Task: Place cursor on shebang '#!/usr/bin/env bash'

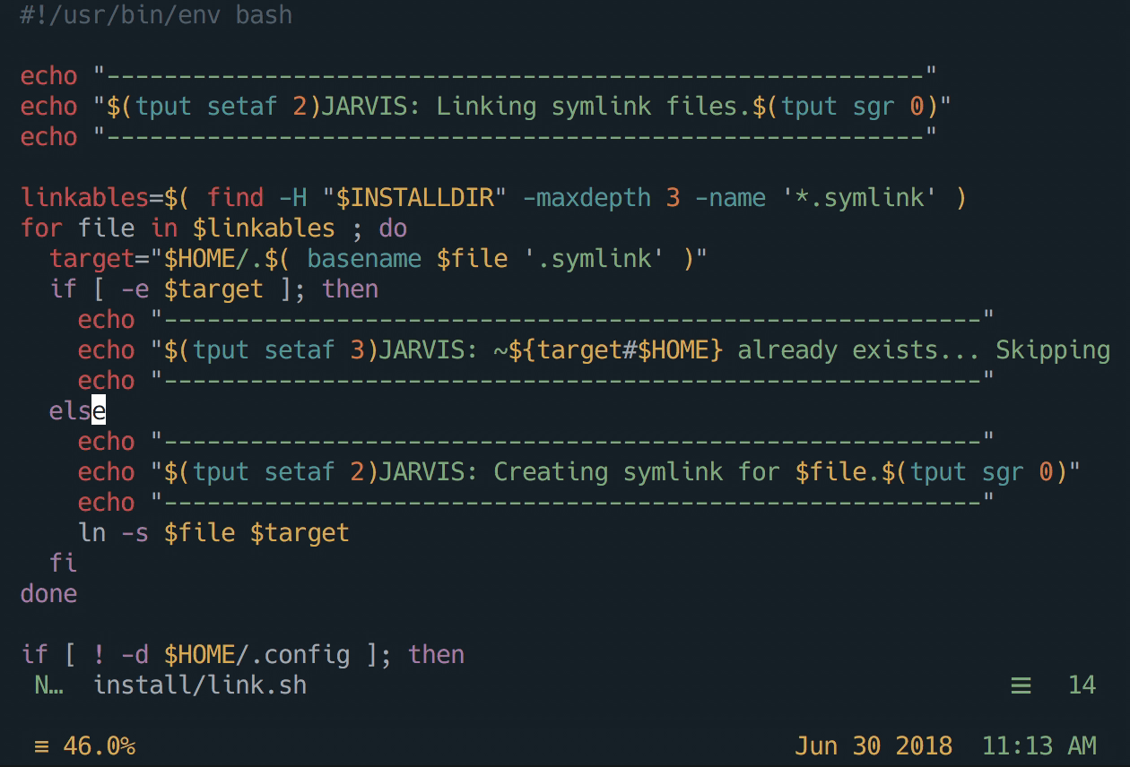Action: pos(156,15)
